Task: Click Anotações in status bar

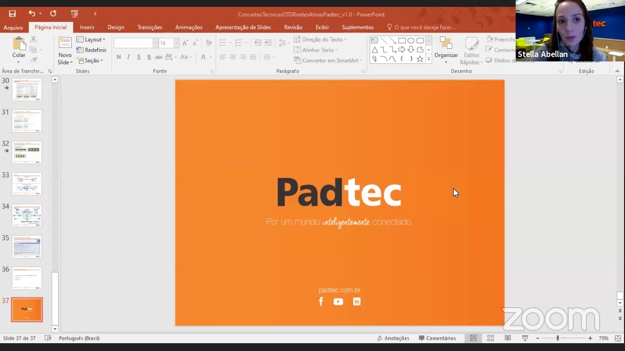Action: pos(393,338)
